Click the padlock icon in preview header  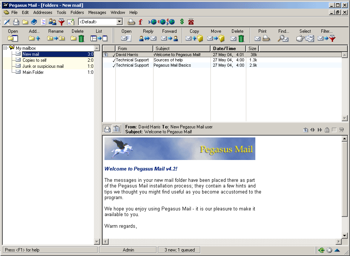[x=327, y=130]
